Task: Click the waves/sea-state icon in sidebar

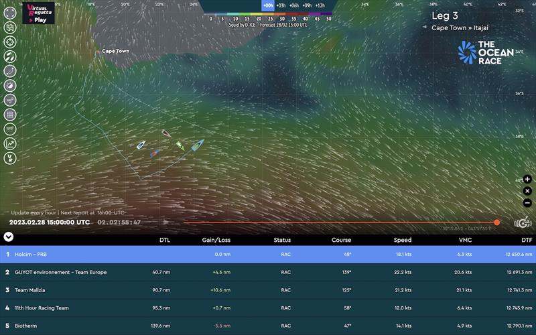Action: tap(10, 129)
